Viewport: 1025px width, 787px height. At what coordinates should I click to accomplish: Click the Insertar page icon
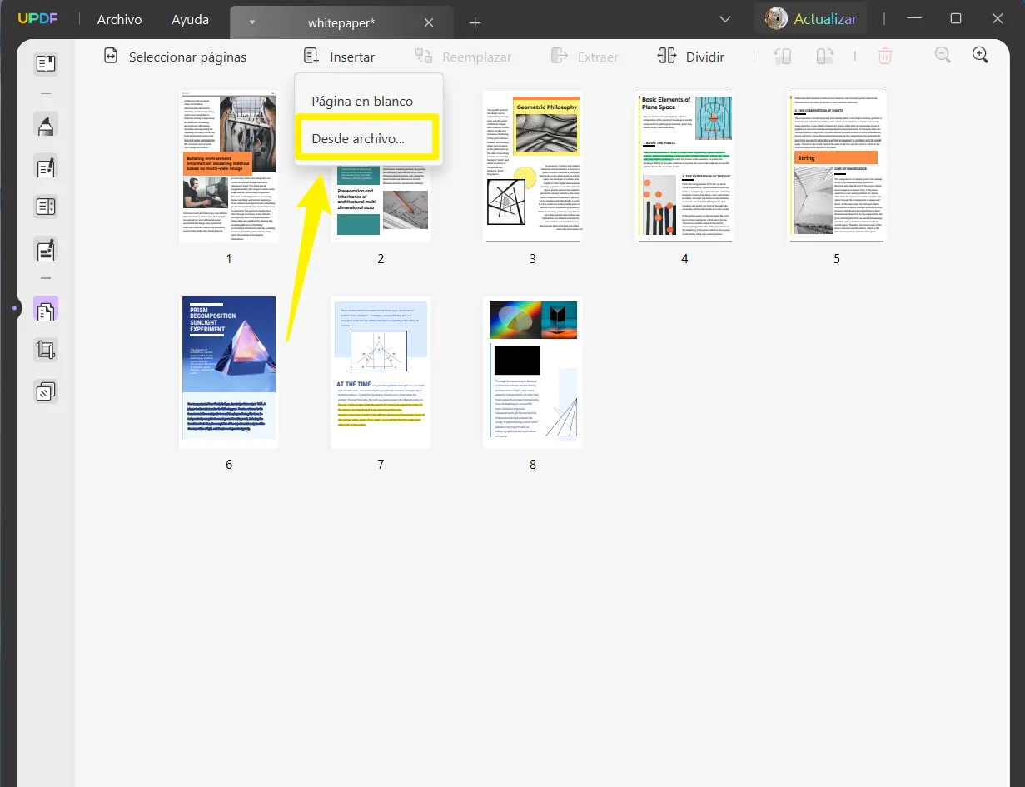[311, 56]
